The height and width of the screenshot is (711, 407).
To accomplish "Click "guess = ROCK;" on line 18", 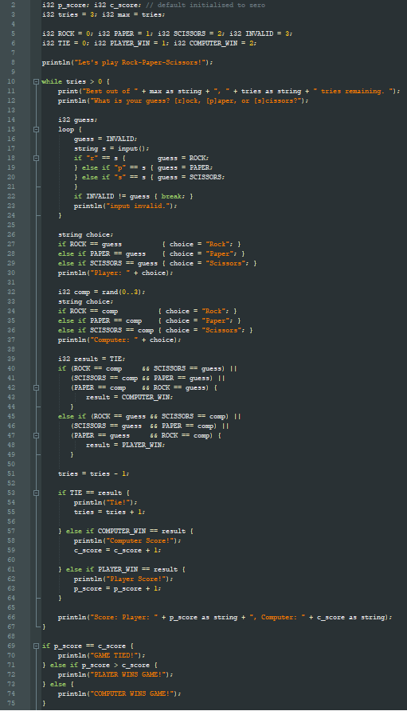I will click(x=183, y=159).
